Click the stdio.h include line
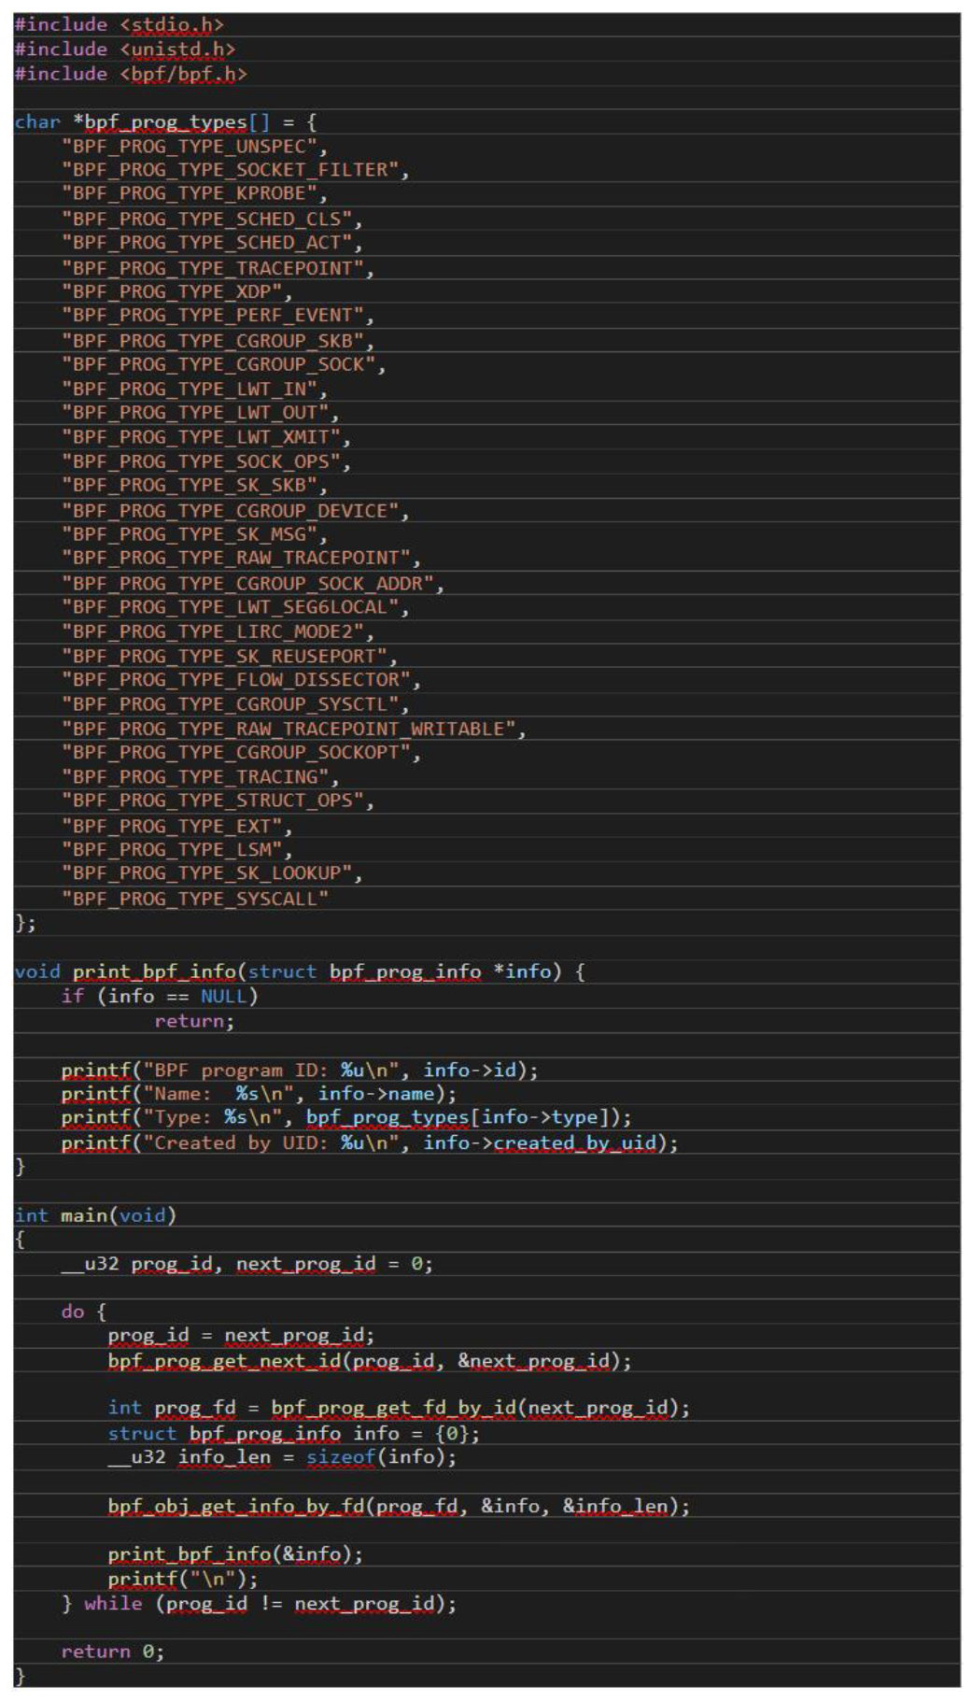 click(x=119, y=25)
